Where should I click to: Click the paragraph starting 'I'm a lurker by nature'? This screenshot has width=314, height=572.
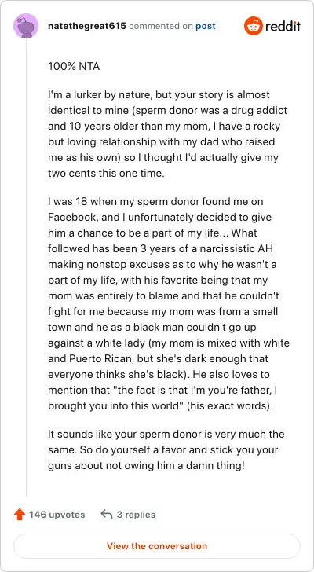click(x=164, y=134)
